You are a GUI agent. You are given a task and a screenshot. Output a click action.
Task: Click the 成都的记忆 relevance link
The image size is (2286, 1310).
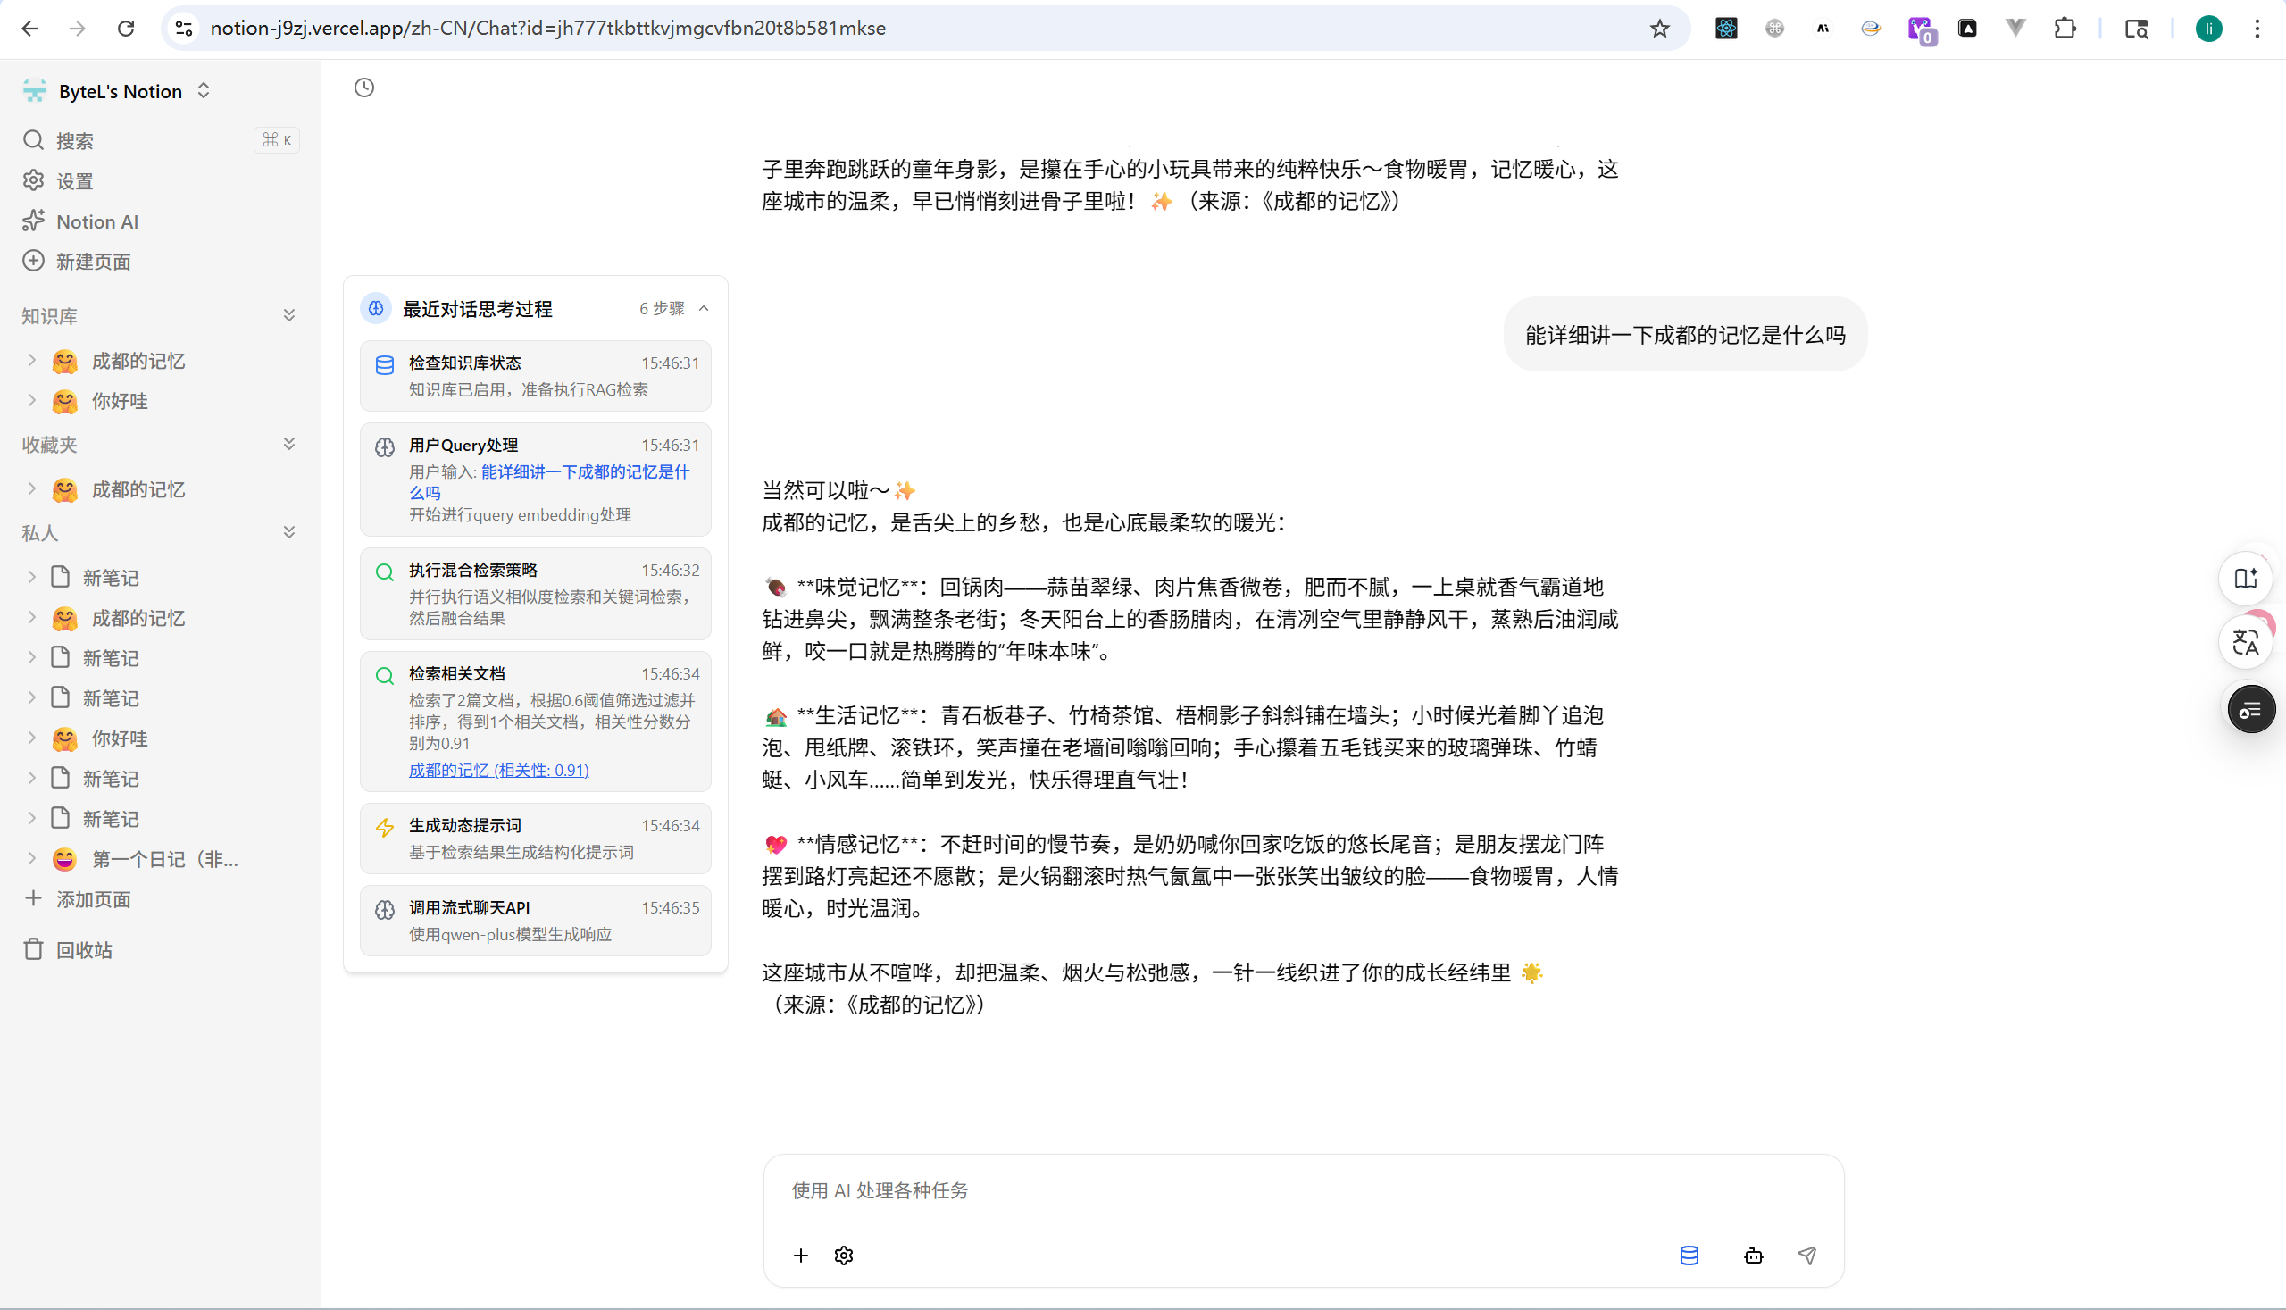click(x=497, y=770)
